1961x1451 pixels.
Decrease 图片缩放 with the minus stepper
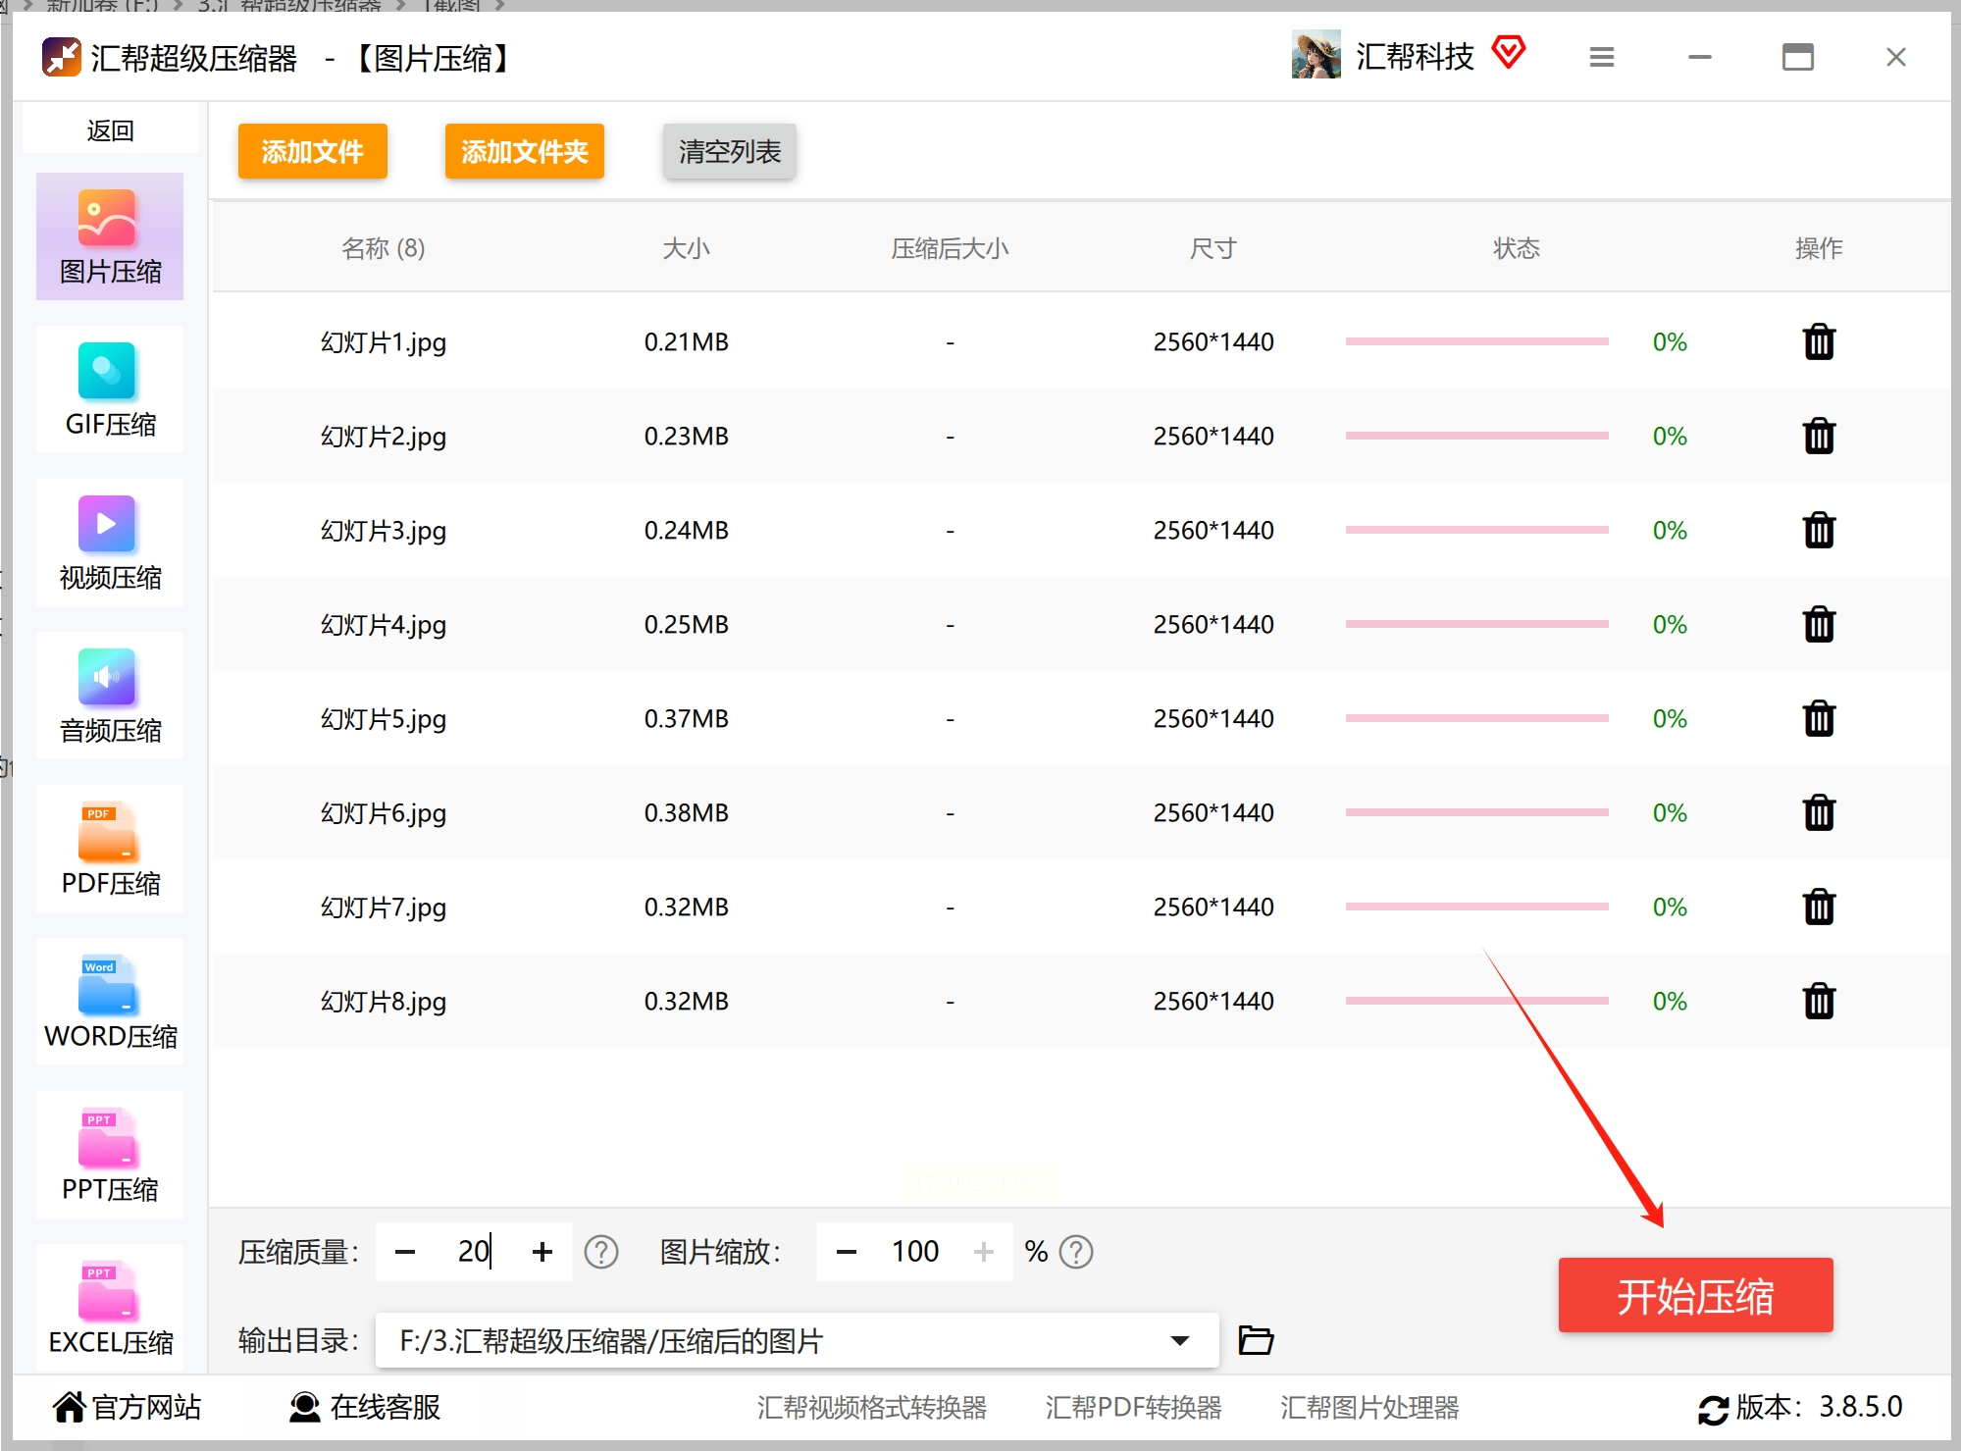[x=846, y=1252]
